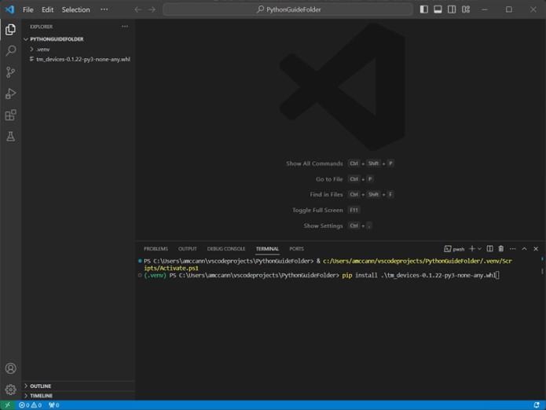Click the Activate.ps1 path in terminal

[x=328, y=265]
